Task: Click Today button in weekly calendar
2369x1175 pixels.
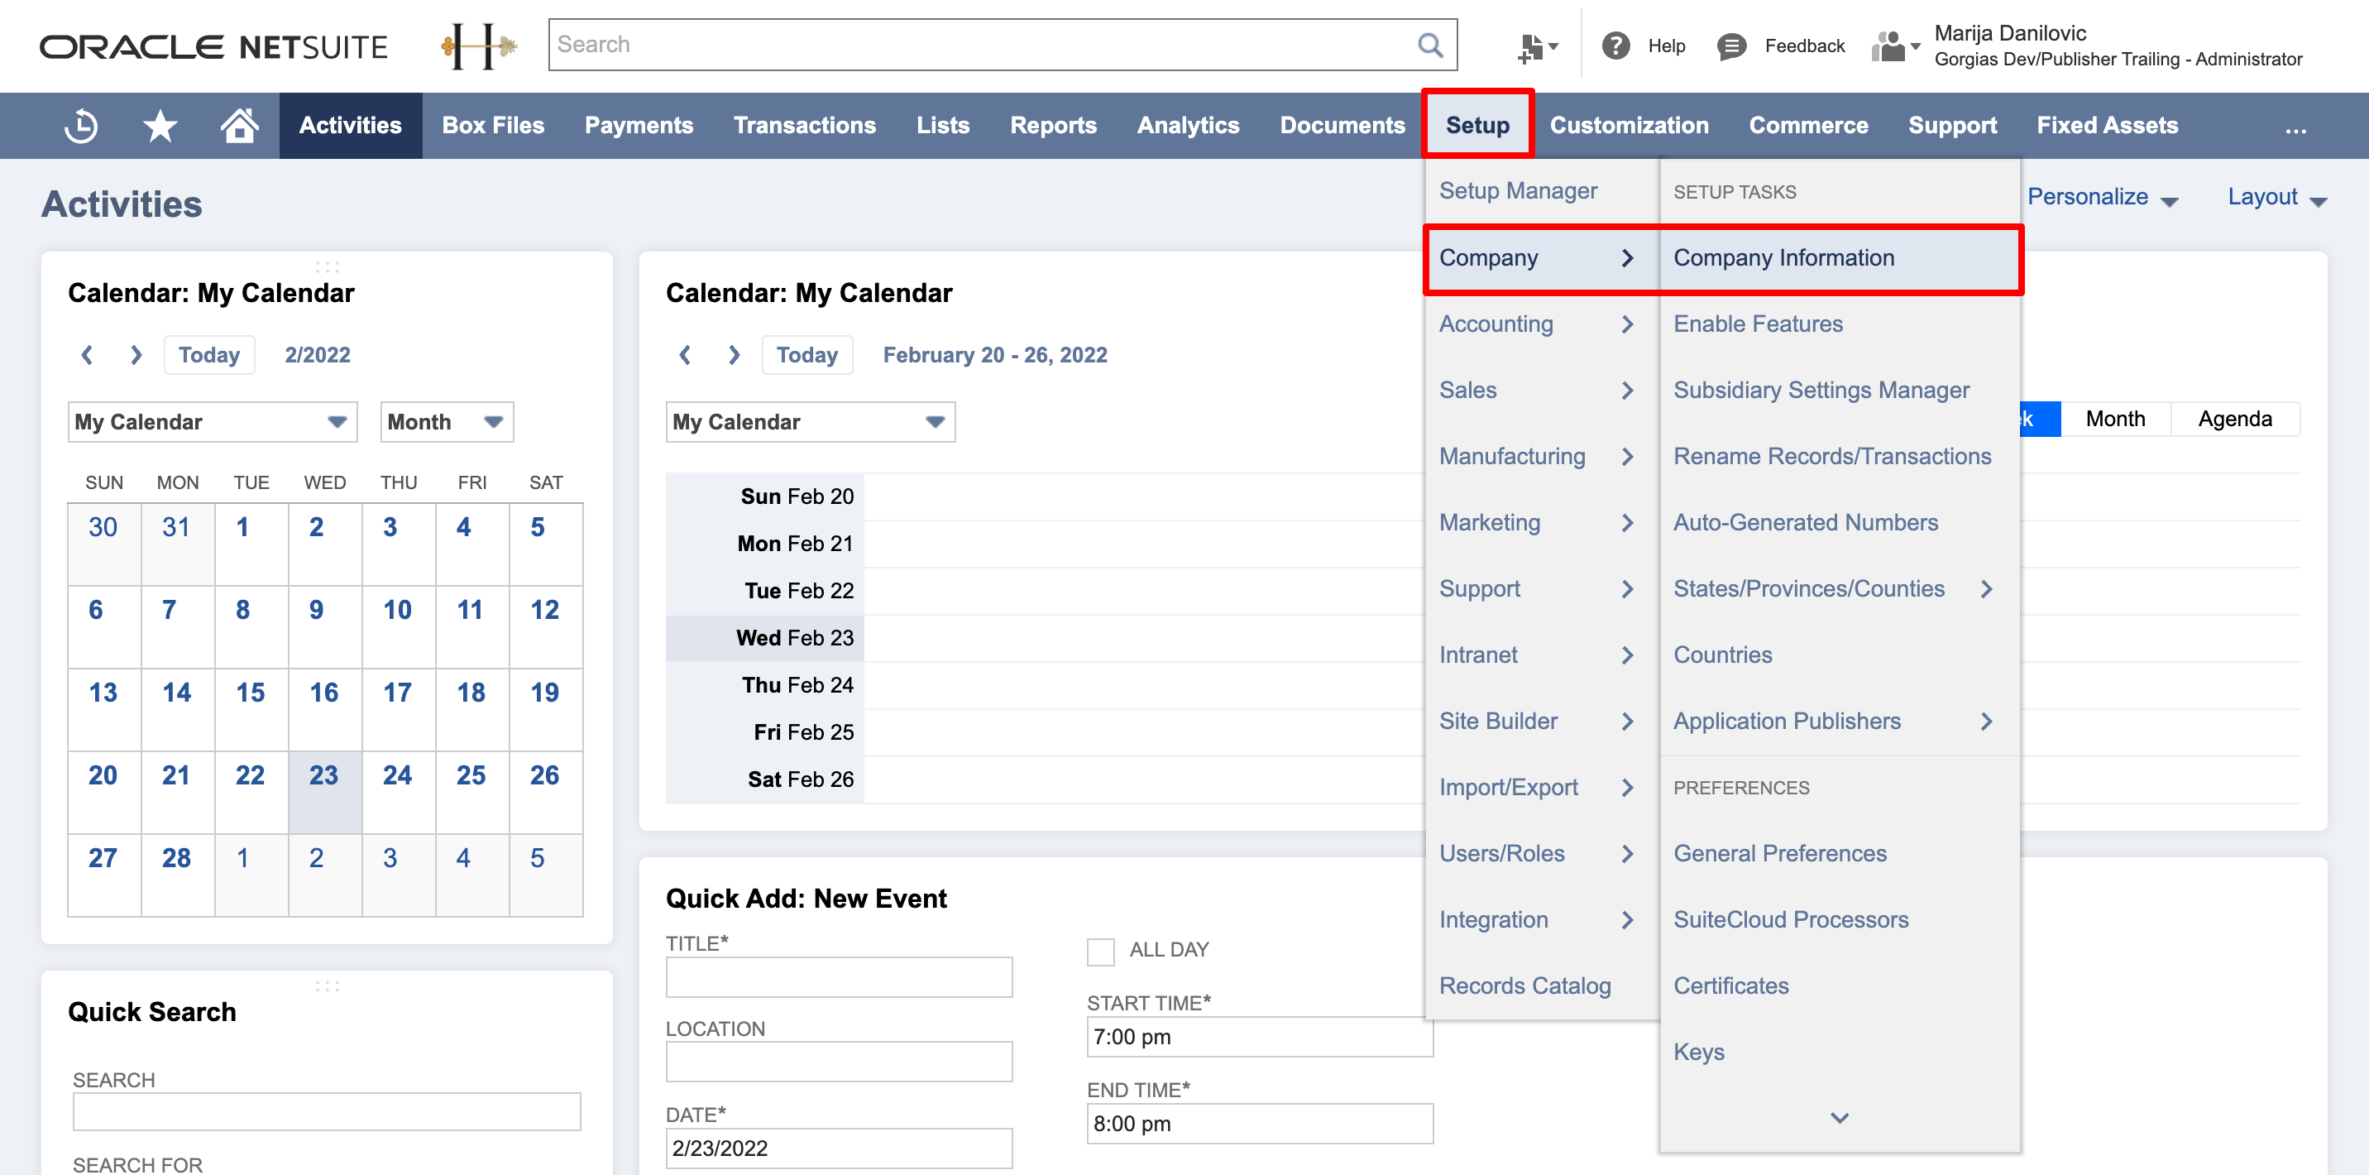Action: [806, 355]
